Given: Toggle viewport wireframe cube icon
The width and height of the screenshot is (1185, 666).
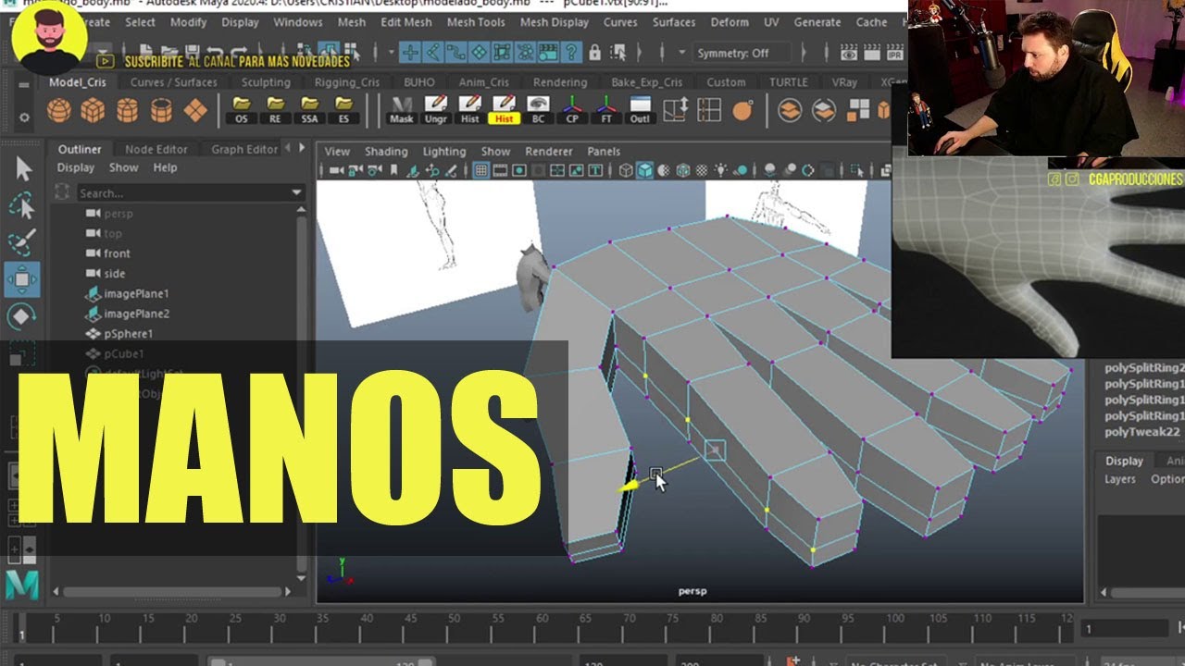Looking at the screenshot, I should point(626,170).
